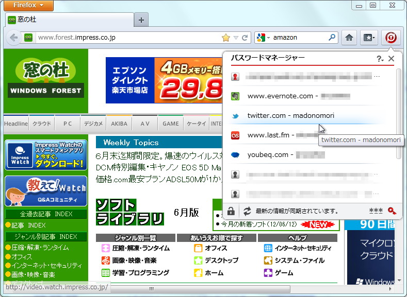407x297 pixels.
Task: Open the クラウド nav tab
Action: tap(42, 124)
